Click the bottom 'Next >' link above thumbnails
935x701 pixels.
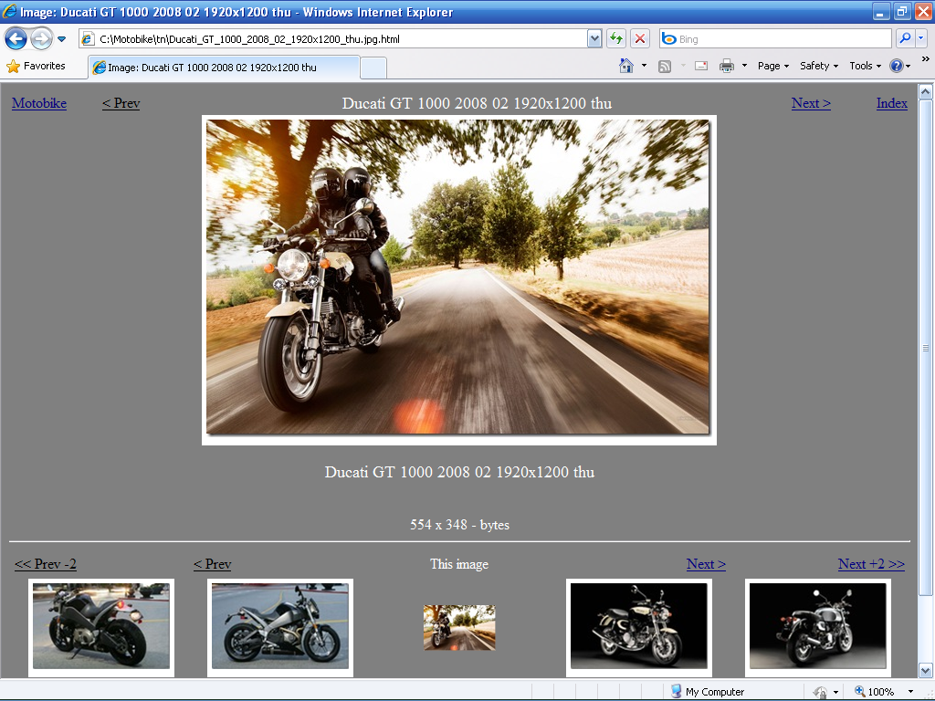(706, 564)
